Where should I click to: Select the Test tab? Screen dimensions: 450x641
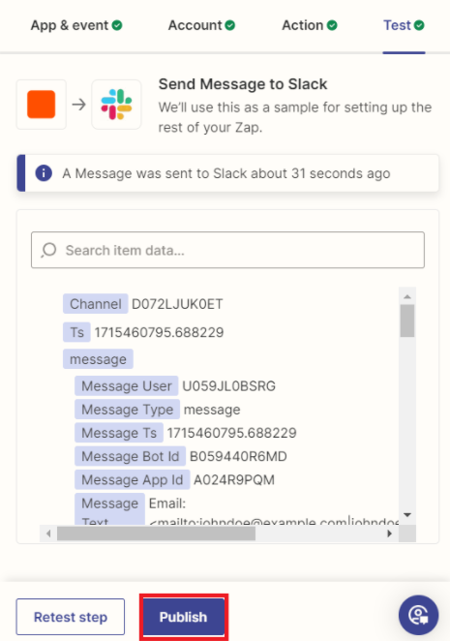click(x=404, y=25)
